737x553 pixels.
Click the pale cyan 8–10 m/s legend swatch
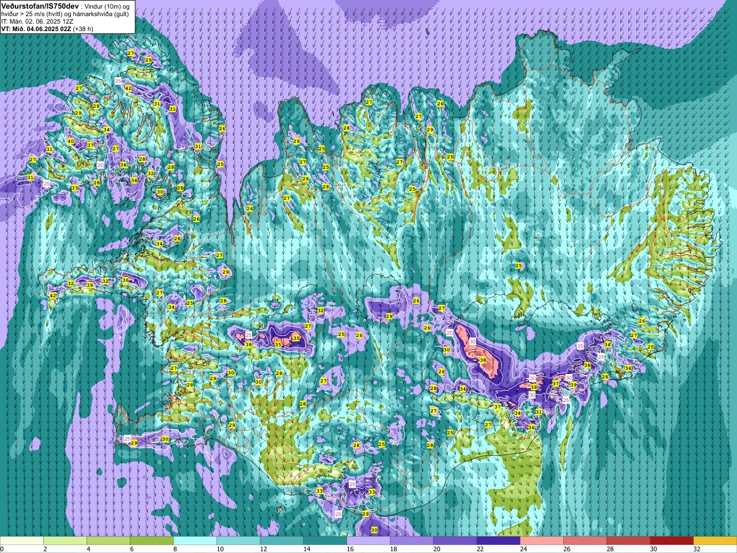195,541
